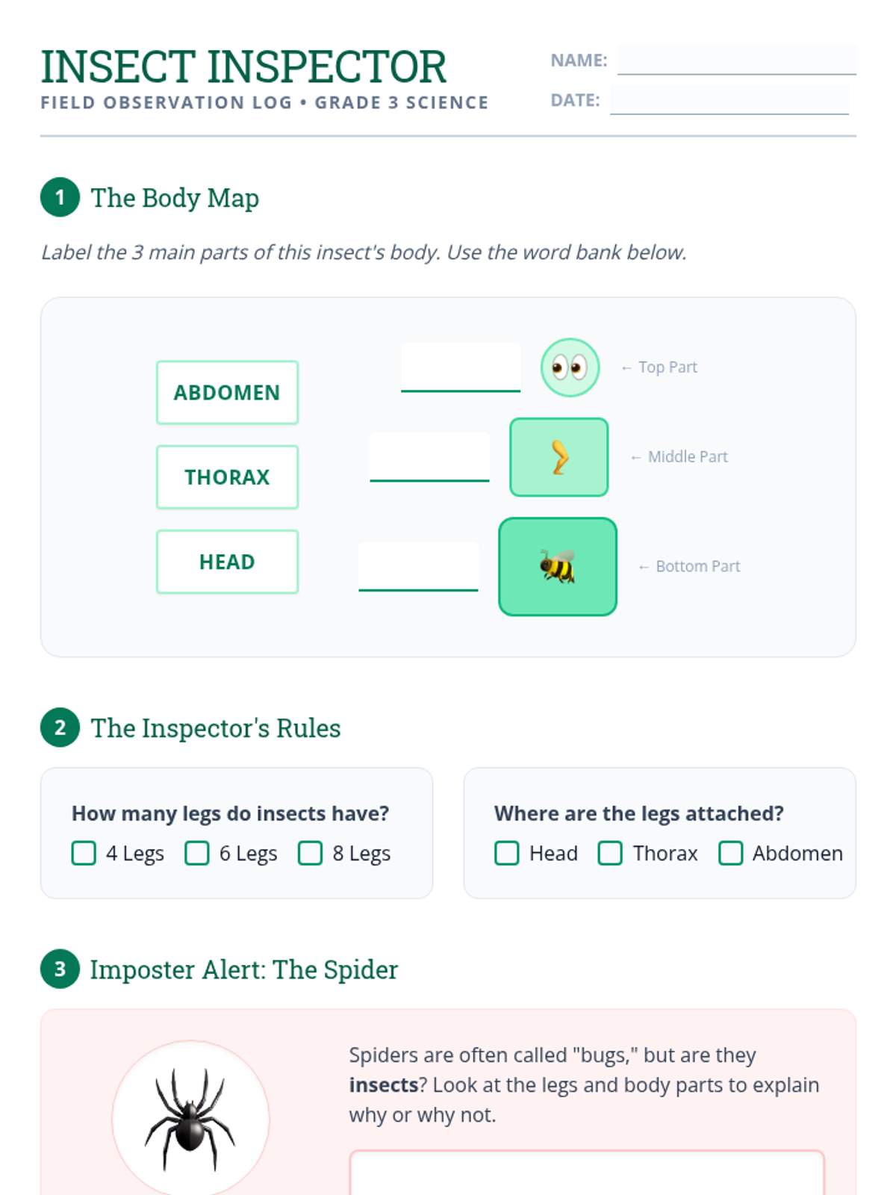
Task: Check the 8 Legs checkbox
Action: click(x=310, y=853)
